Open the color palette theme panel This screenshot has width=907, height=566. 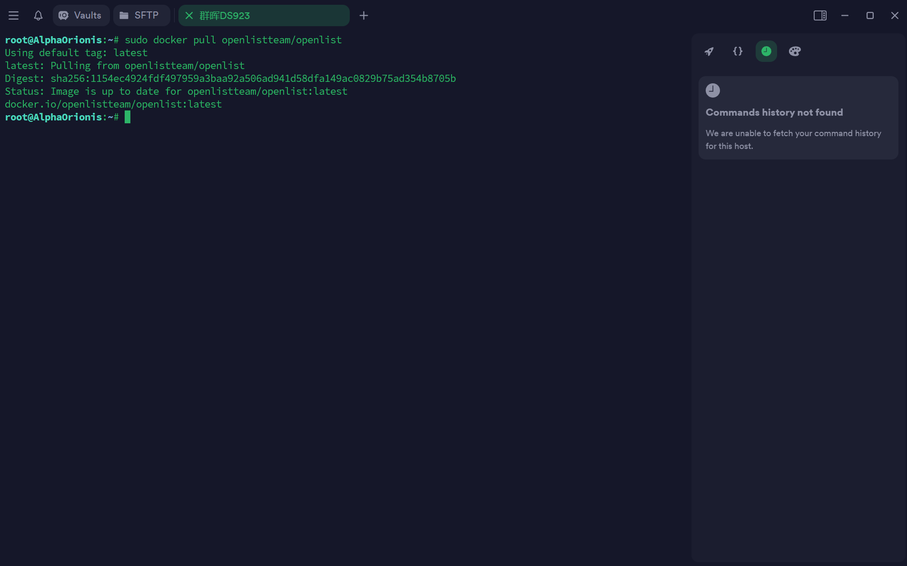pyautogui.click(x=795, y=51)
